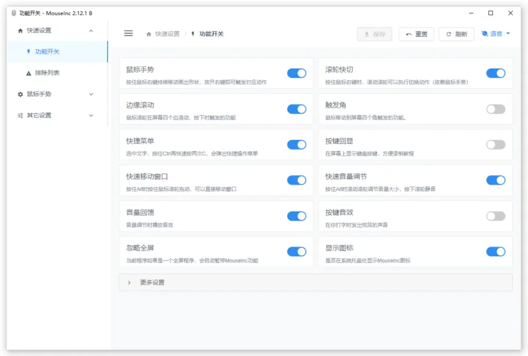
Task: Click MouseInc app icon in title bar
Action: 13,13
